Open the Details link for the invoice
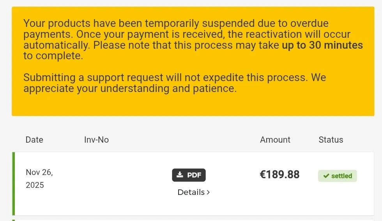The width and height of the screenshot is (382, 221). (191, 192)
